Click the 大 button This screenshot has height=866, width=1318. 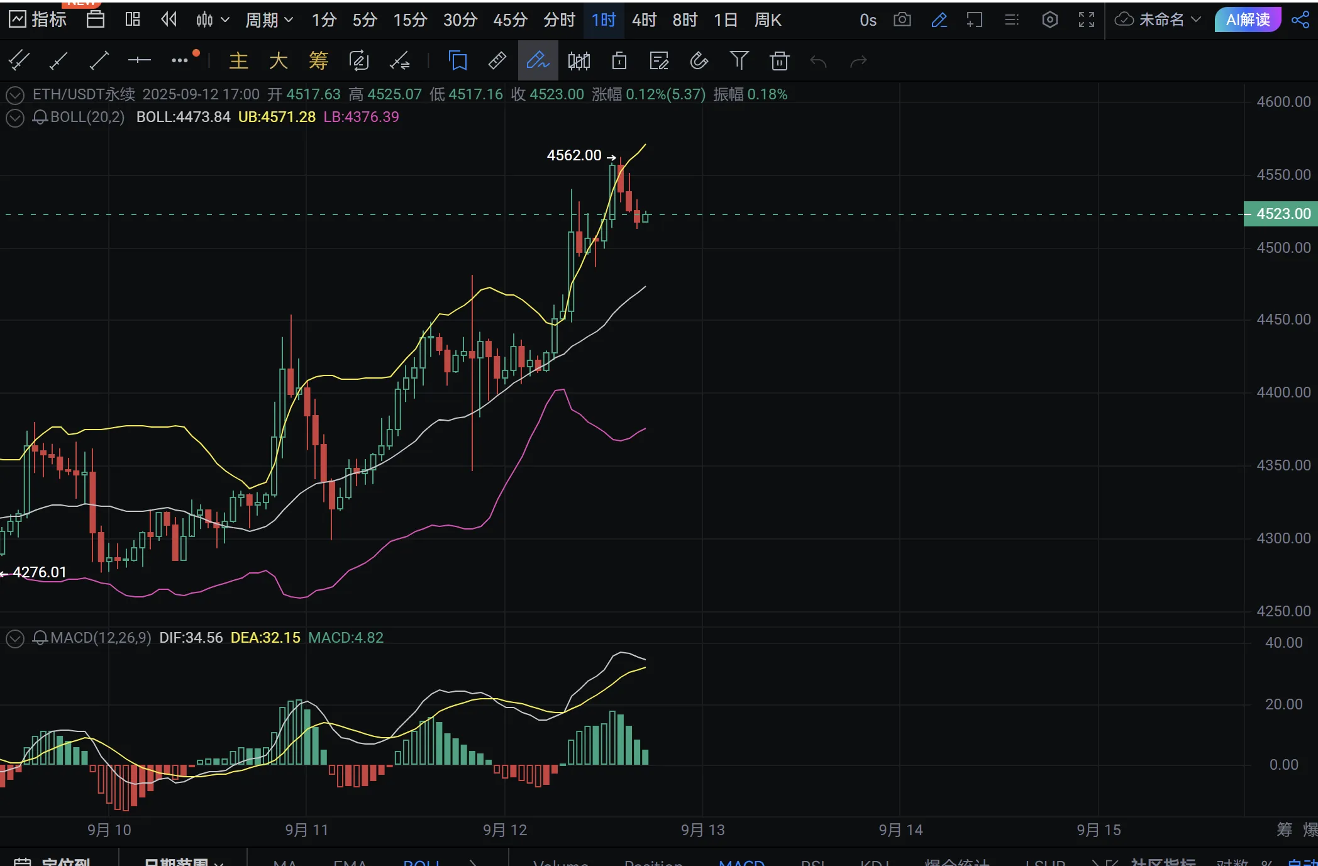[279, 61]
